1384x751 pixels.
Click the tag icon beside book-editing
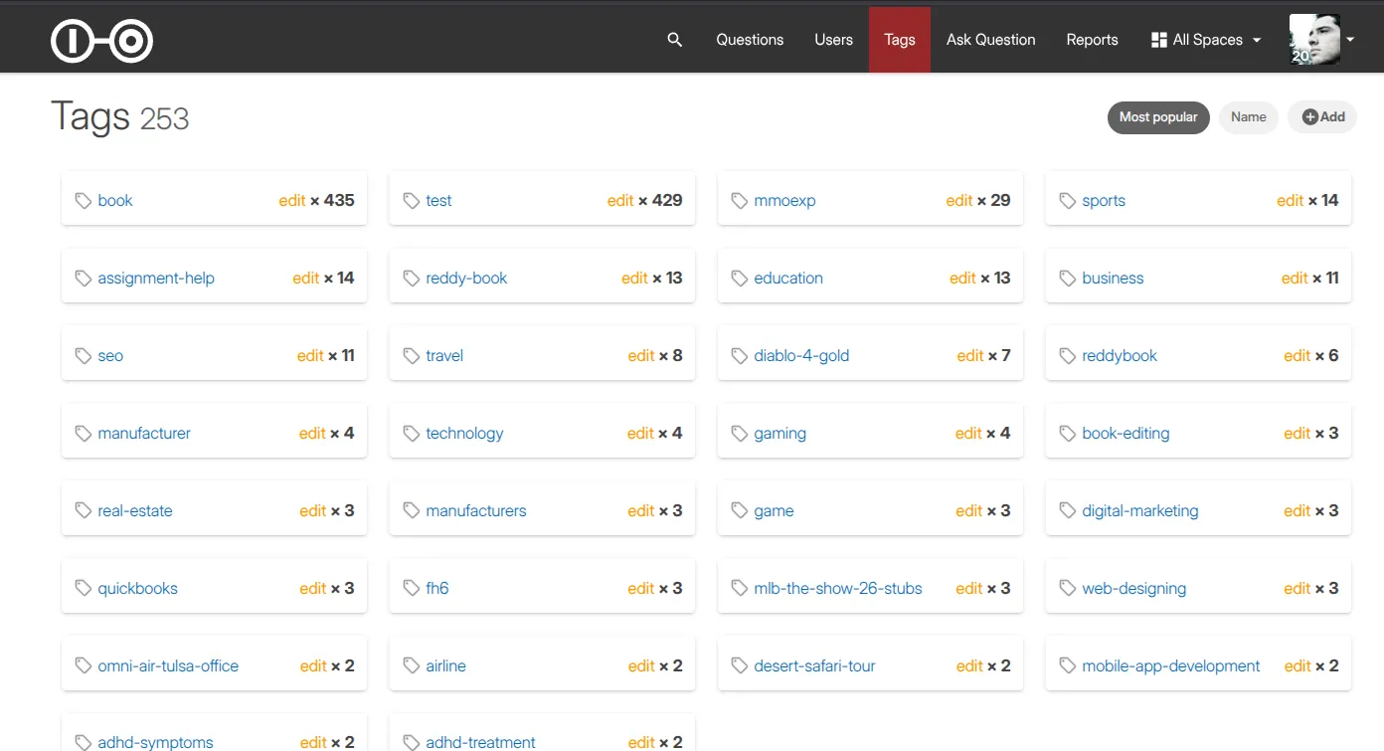tap(1068, 434)
